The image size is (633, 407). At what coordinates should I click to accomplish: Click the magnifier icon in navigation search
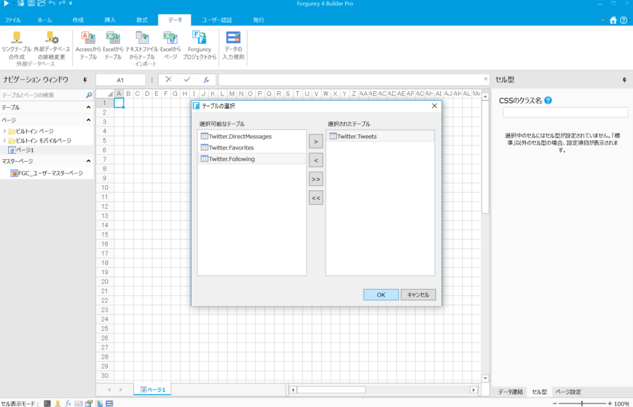pos(89,95)
